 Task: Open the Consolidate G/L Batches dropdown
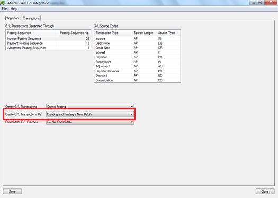click(90, 122)
